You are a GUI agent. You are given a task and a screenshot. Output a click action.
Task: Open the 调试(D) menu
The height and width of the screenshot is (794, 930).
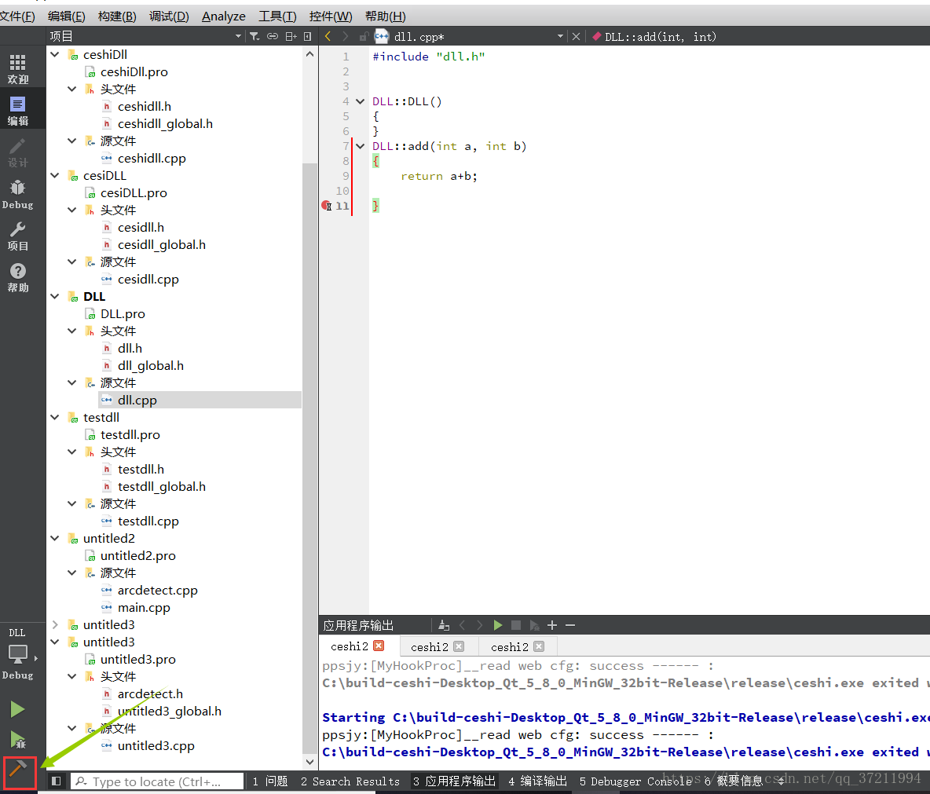pyautogui.click(x=168, y=16)
